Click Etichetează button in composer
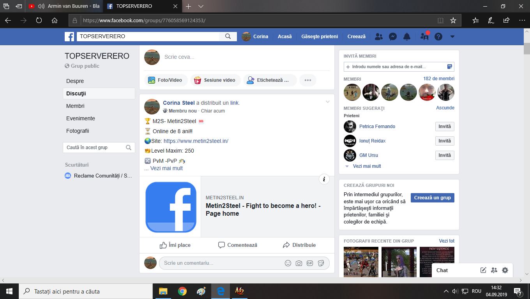530x299 pixels. 270,80
